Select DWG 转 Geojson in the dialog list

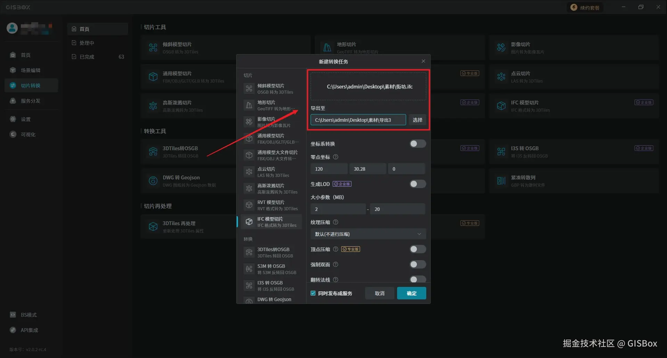271,300
